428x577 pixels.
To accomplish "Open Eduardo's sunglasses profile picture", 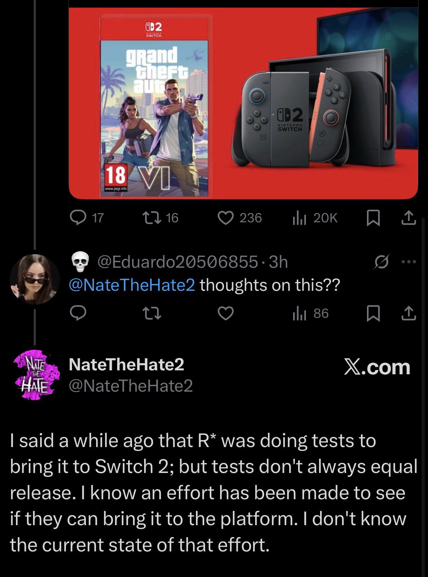I will 34,279.
